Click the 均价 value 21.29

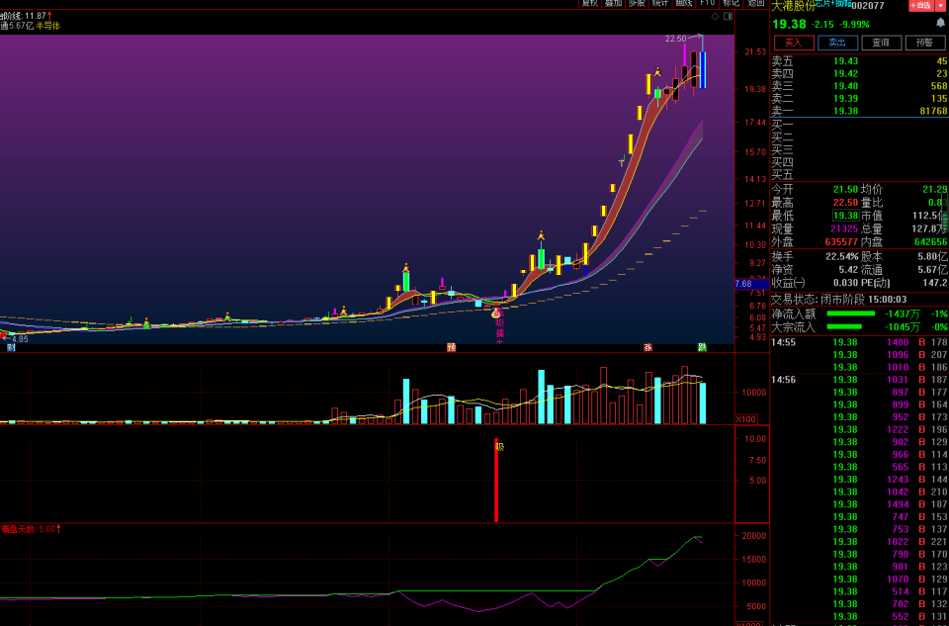pyautogui.click(x=936, y=190)
